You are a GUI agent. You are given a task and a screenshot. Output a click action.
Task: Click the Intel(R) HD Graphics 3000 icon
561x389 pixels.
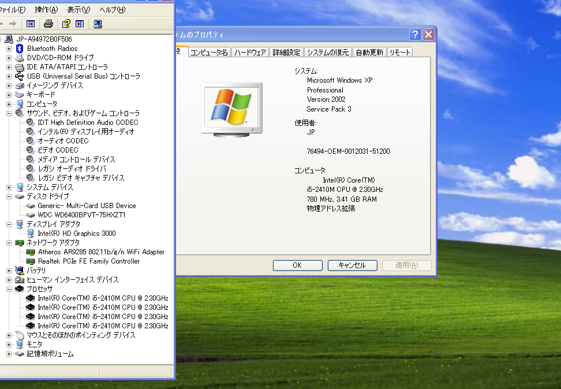[x=31, y=234]
